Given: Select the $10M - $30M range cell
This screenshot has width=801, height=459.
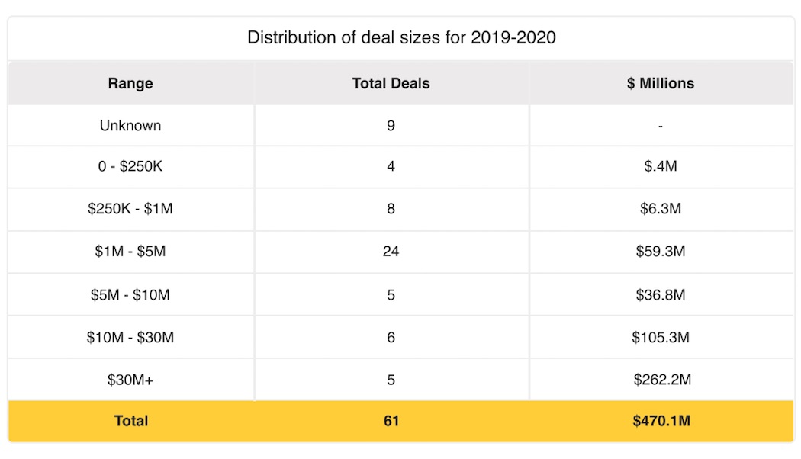Looking at the screenshot, I should pos(130,337).
